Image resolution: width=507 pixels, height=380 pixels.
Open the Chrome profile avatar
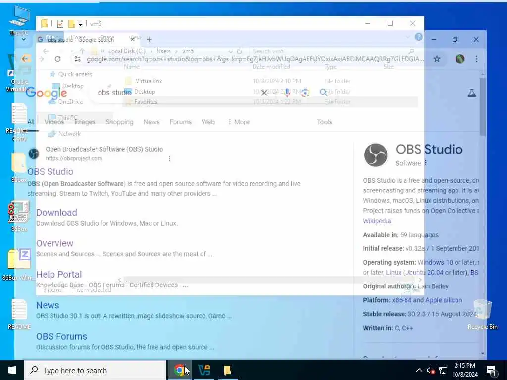tap(460, 59)
